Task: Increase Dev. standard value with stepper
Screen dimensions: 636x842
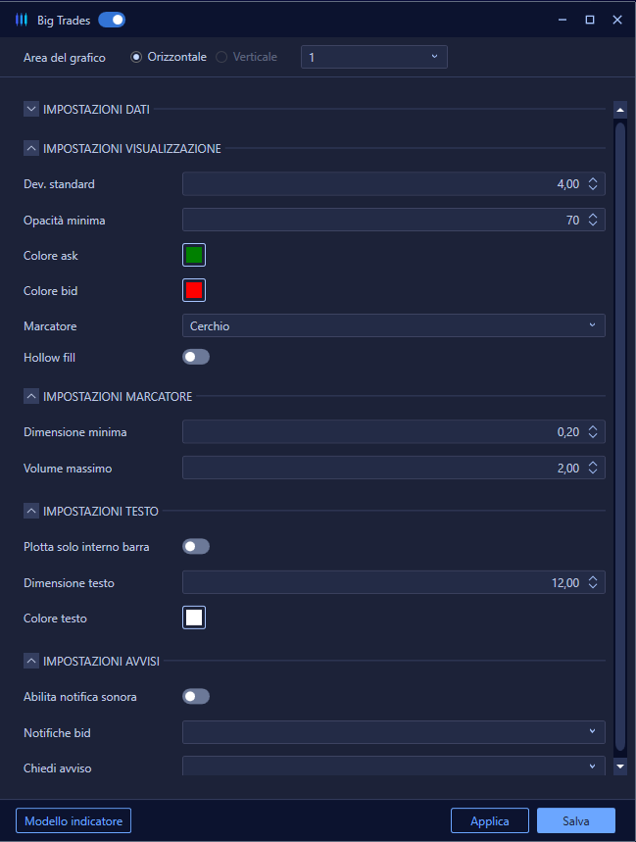Action: [593, 180]
